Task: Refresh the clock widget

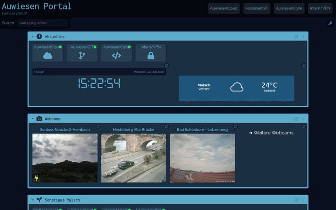Action: click(x=167, y=65)
